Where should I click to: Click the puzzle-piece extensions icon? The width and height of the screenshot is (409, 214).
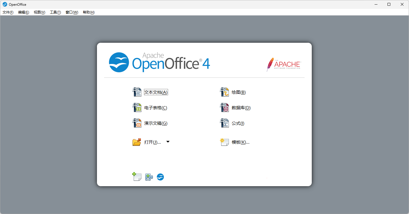click(149, 177)
